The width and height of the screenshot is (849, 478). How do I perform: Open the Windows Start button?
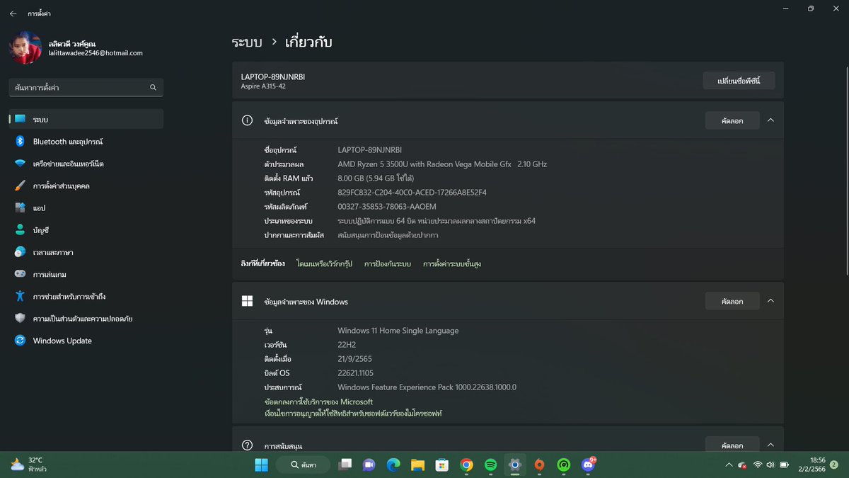[x=261, y=465]
